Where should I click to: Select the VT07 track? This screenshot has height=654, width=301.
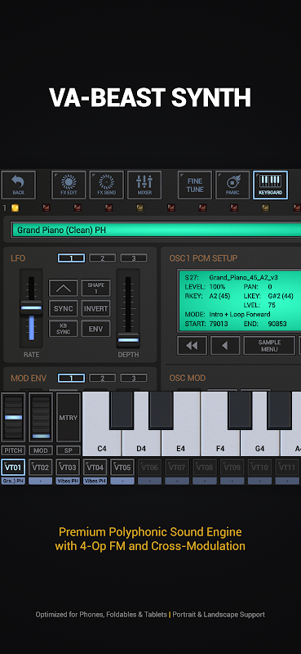(177, 467)
